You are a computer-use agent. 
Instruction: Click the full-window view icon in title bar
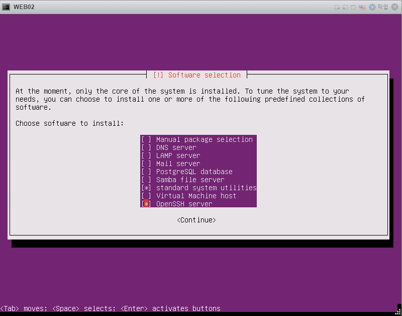click(353, 7)
